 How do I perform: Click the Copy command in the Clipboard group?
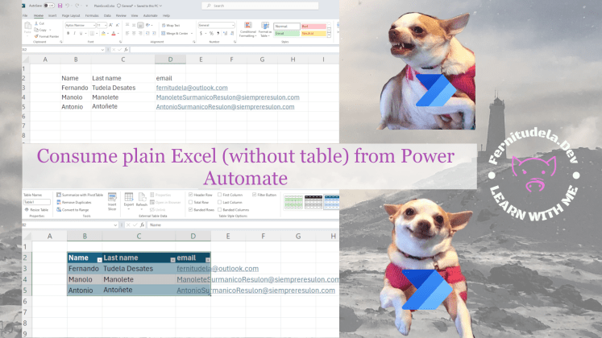tap(40, 30)
